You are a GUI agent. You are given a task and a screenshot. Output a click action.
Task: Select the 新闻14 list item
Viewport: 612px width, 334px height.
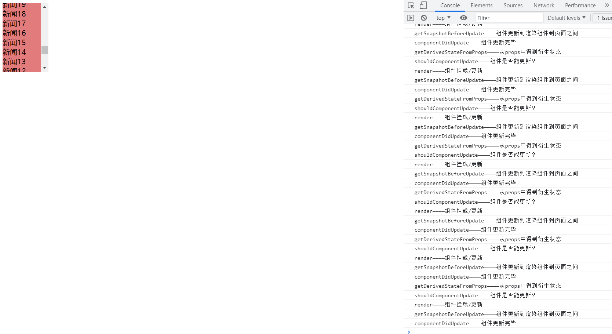(x=21, y=52)
